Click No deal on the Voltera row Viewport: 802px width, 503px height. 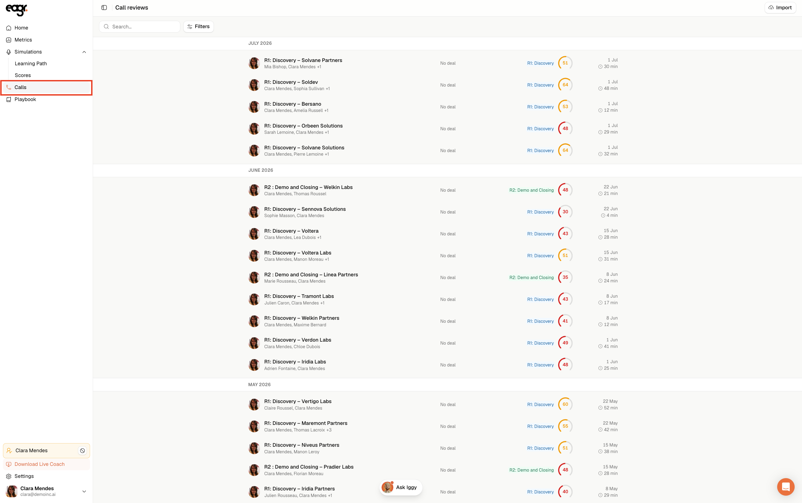[x=448, y=234]
